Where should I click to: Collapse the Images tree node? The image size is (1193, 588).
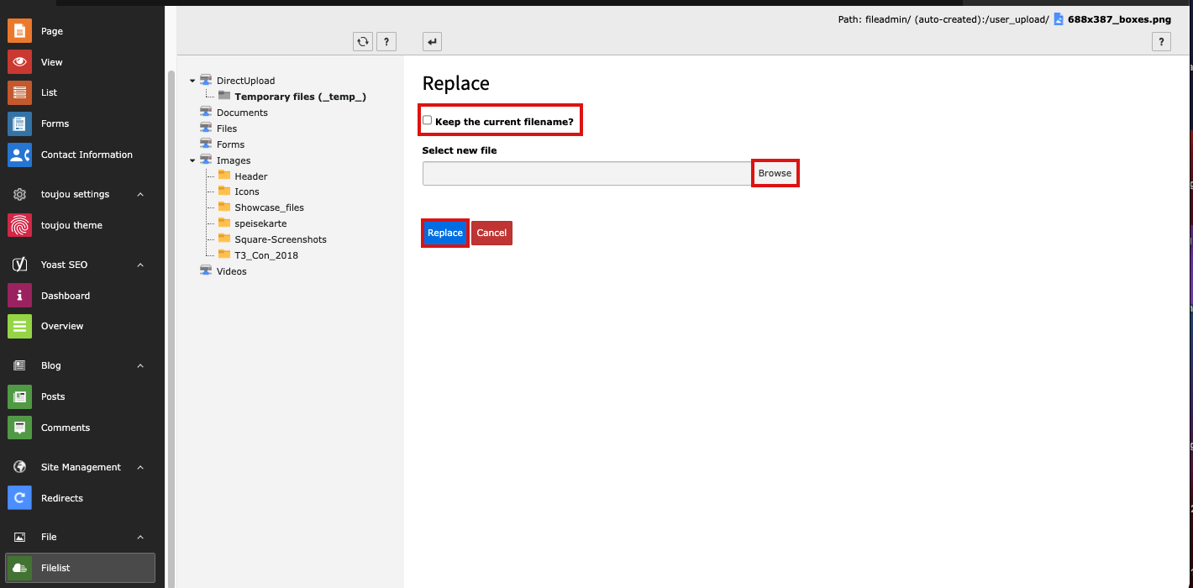click(192, 160)
